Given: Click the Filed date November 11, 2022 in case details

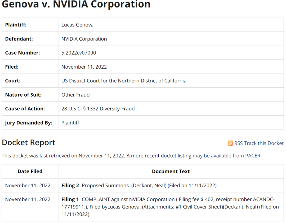Looking at the screenshot, I should coord(84,67).
